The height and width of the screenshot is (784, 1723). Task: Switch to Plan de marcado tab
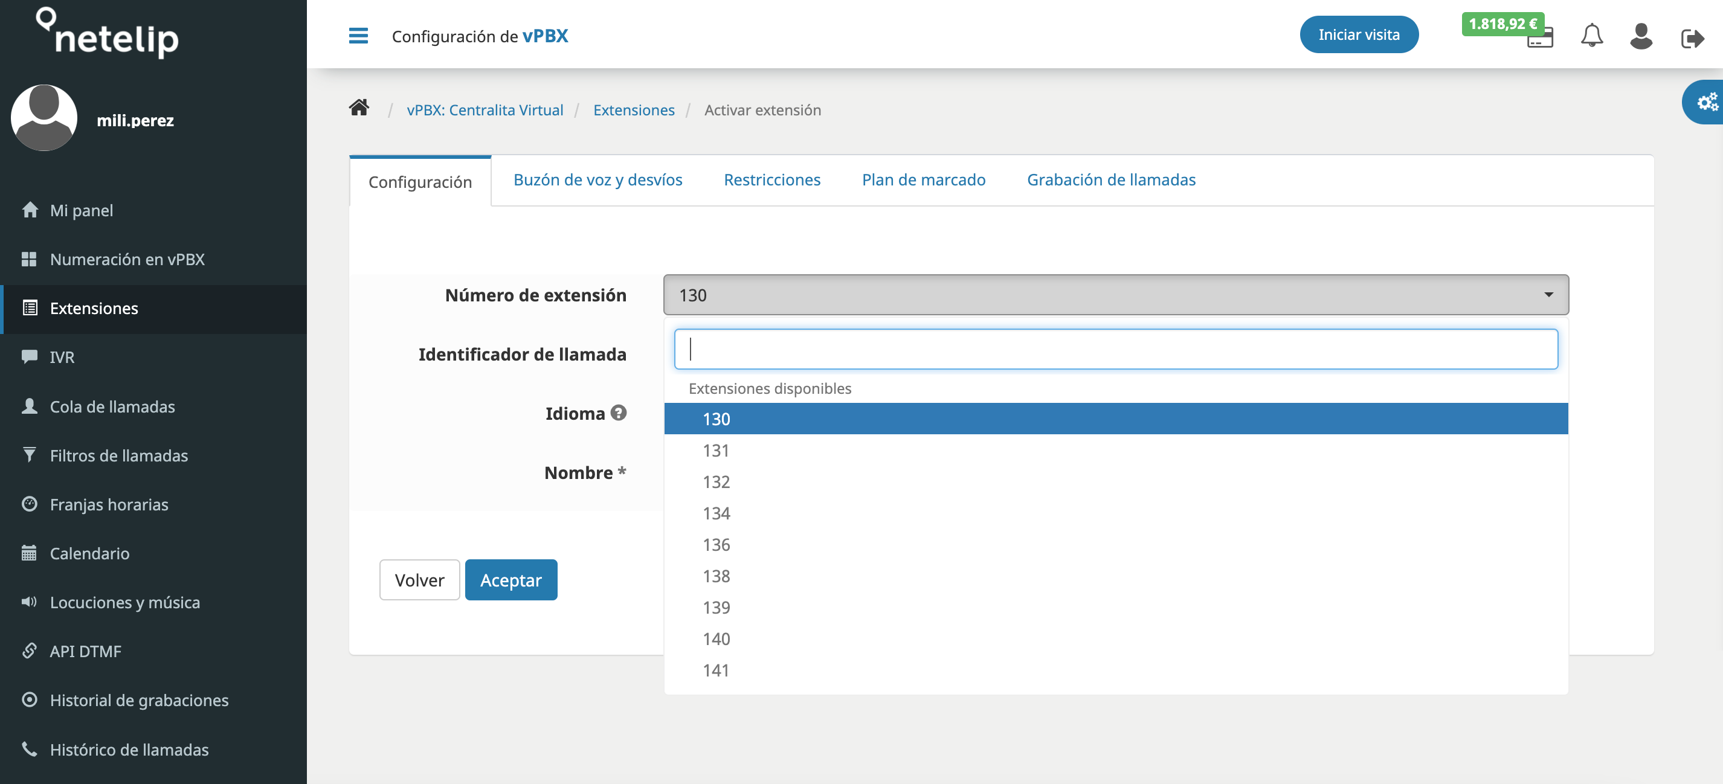[923, 179]
